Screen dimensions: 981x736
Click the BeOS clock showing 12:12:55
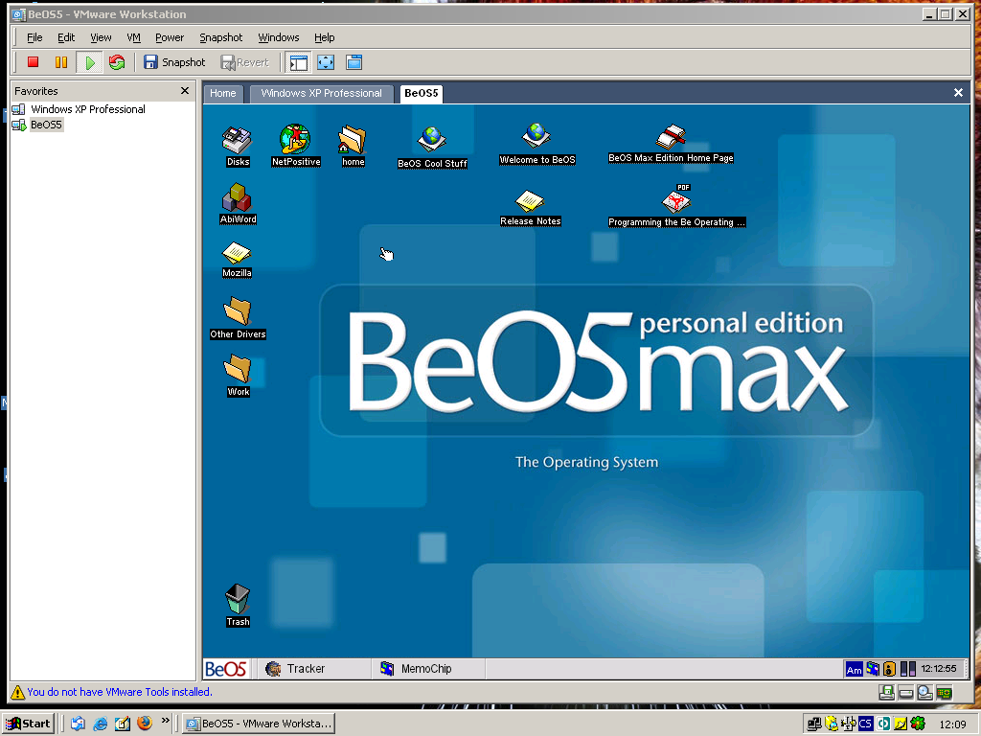(939, 669)
